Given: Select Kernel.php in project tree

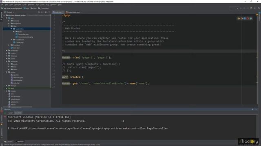Looking at the screenshot, I should tap(18, 42).
